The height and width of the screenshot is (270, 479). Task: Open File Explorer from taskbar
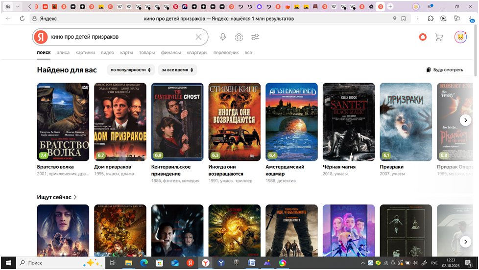(x=129, y=263)
